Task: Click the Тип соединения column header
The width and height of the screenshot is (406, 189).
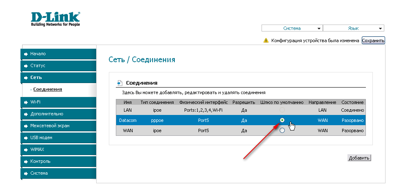Action: [157, 102]
